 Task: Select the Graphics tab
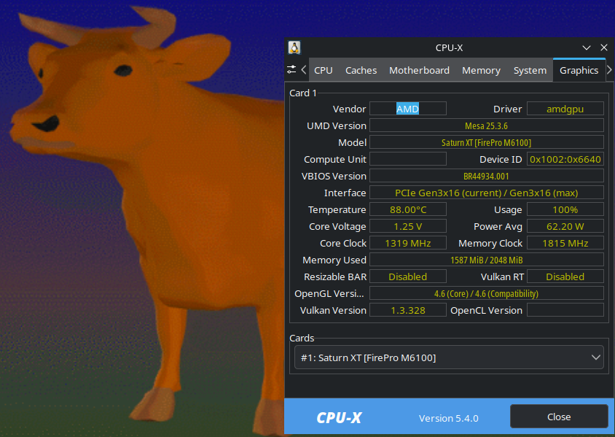point(579,70)
